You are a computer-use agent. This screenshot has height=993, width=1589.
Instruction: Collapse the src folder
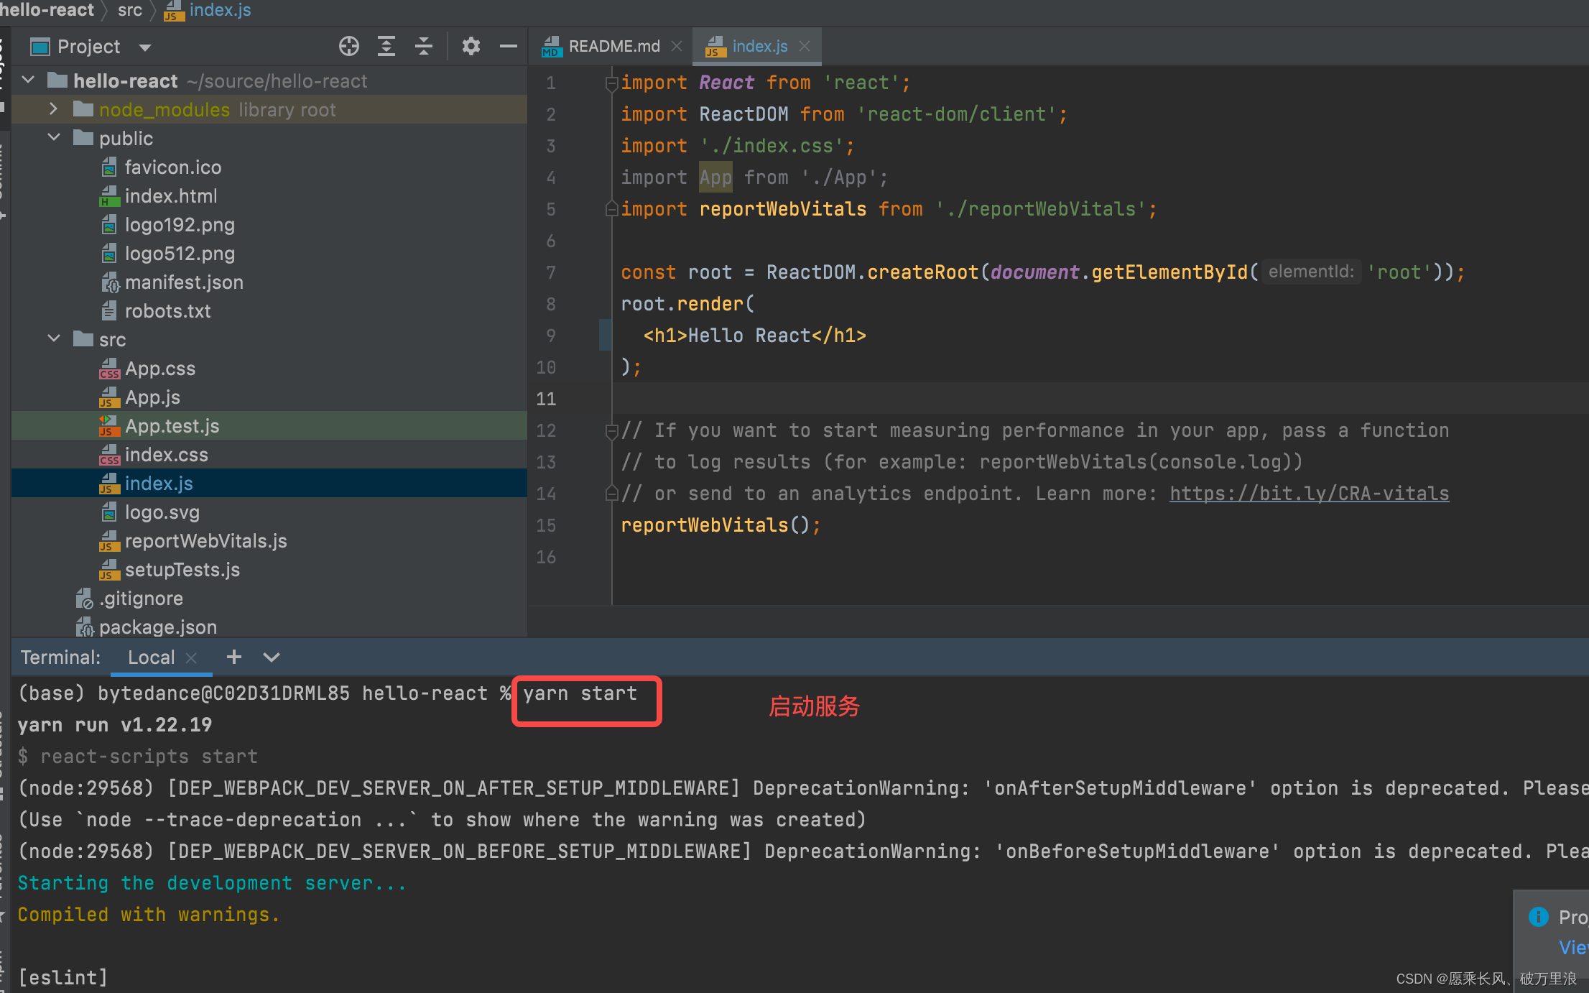[53, 339]
